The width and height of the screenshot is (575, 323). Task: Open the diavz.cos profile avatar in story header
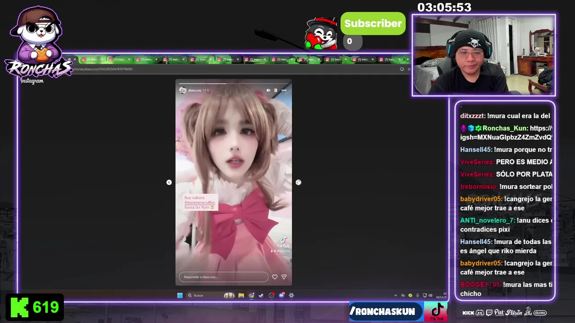(x=182, y=90)
